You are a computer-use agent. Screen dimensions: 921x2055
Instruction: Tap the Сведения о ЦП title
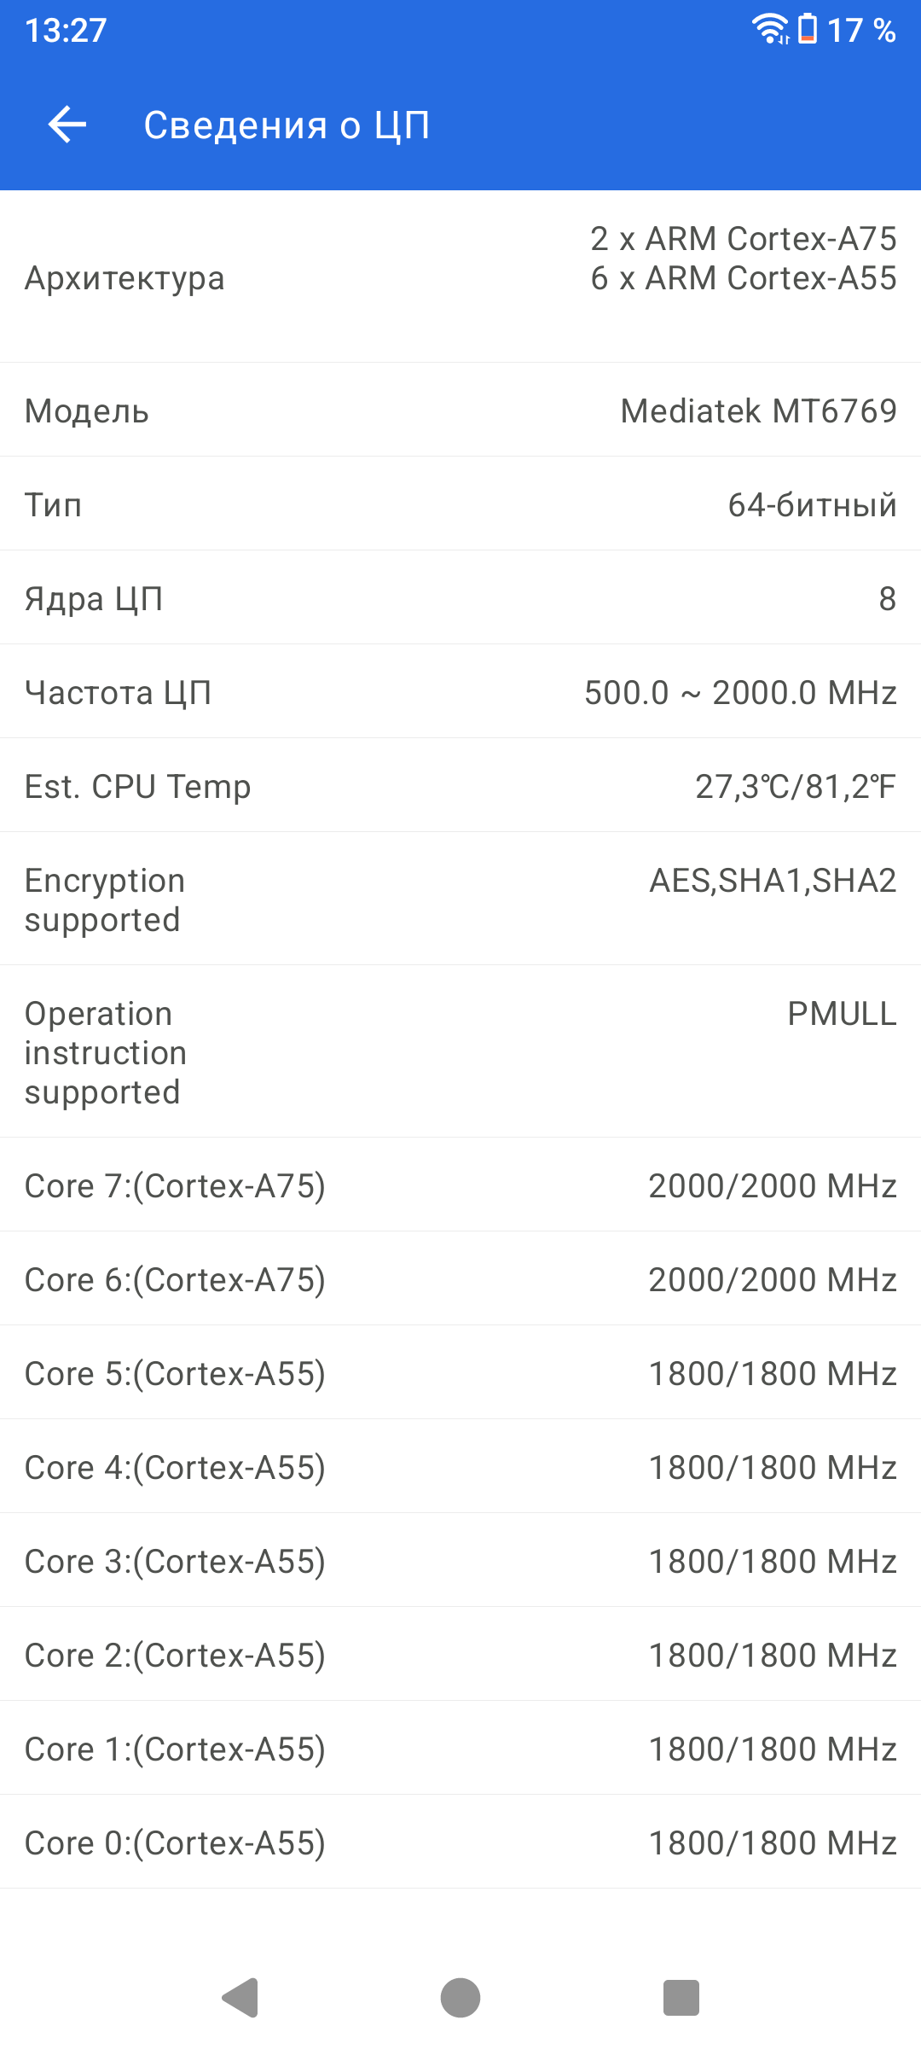[287, 125]
